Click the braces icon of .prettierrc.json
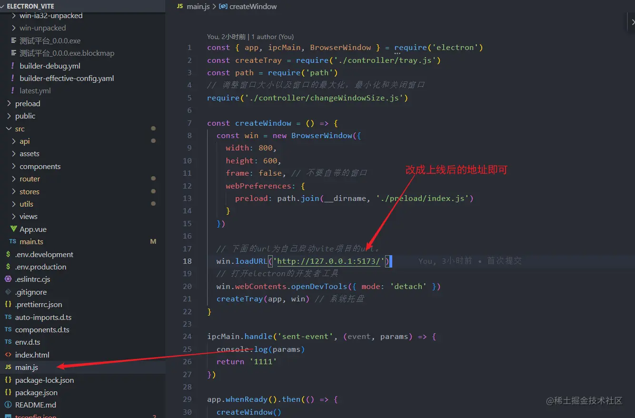Screen dimensions: 635x418 (8, 305)
